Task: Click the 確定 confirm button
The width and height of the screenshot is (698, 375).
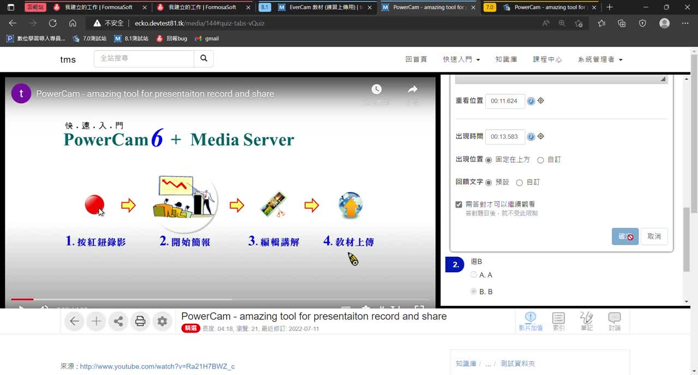Action: tap(625, 236)
